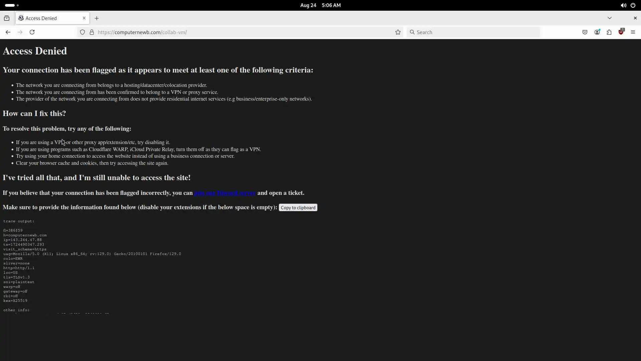The width and height of the screenshot is (641, 361).
Task: Reload the current page
Action: (x=32, y=32)
